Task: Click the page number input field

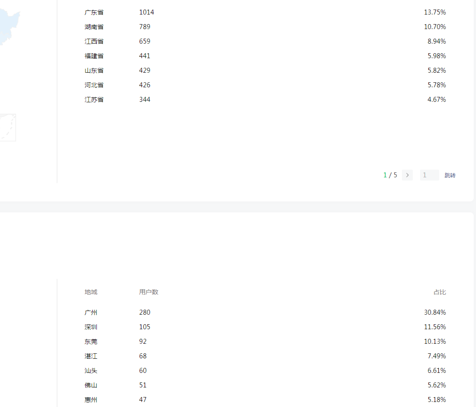Action: pos(429,175)
